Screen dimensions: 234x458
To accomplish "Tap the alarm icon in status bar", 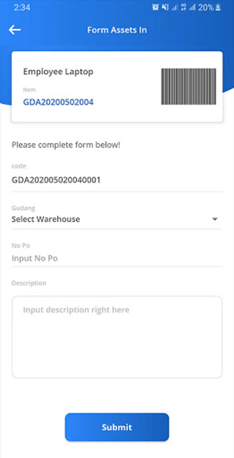I will 155,7.
